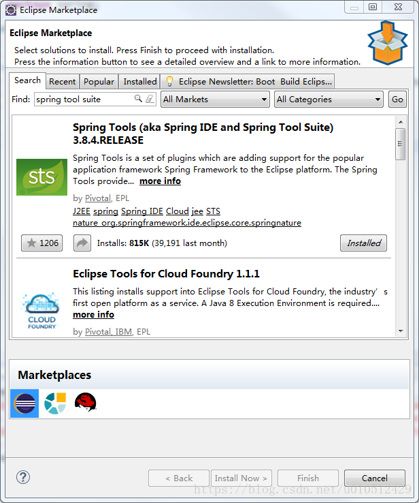Click the Installed button for Spring Tools

[364, 243]
